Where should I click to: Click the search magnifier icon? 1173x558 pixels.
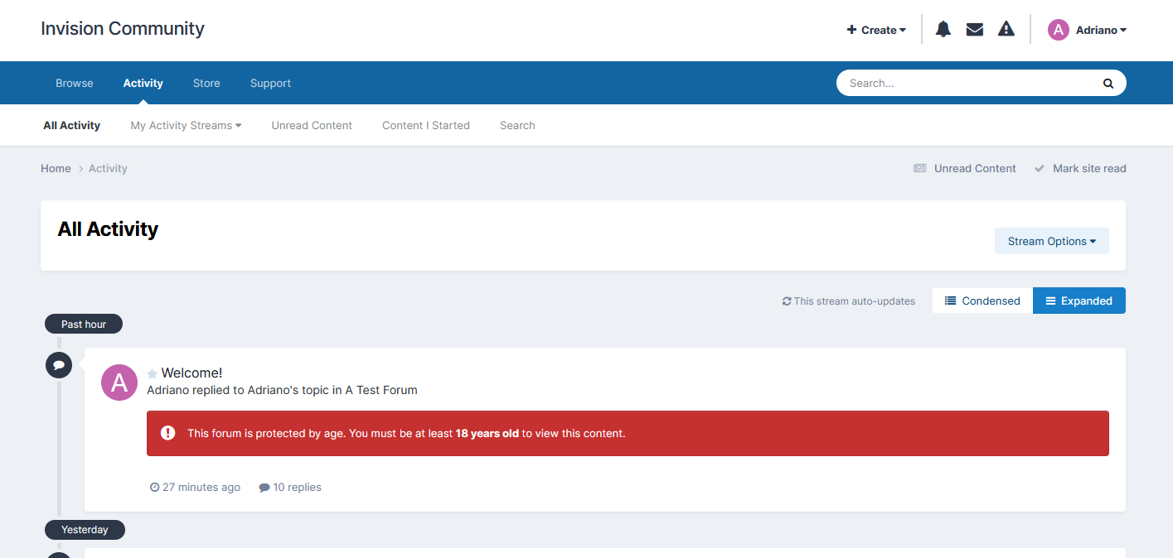click(x=1108, y=84)
